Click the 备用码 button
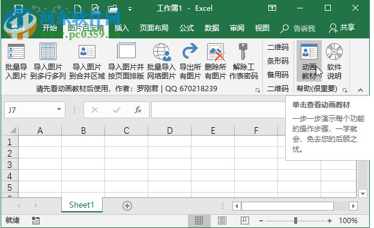Screen dimensions: 374x228 (x=278, y=75)
